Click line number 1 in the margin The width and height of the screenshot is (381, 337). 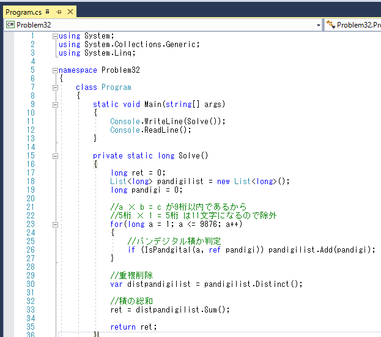[32, 35]
